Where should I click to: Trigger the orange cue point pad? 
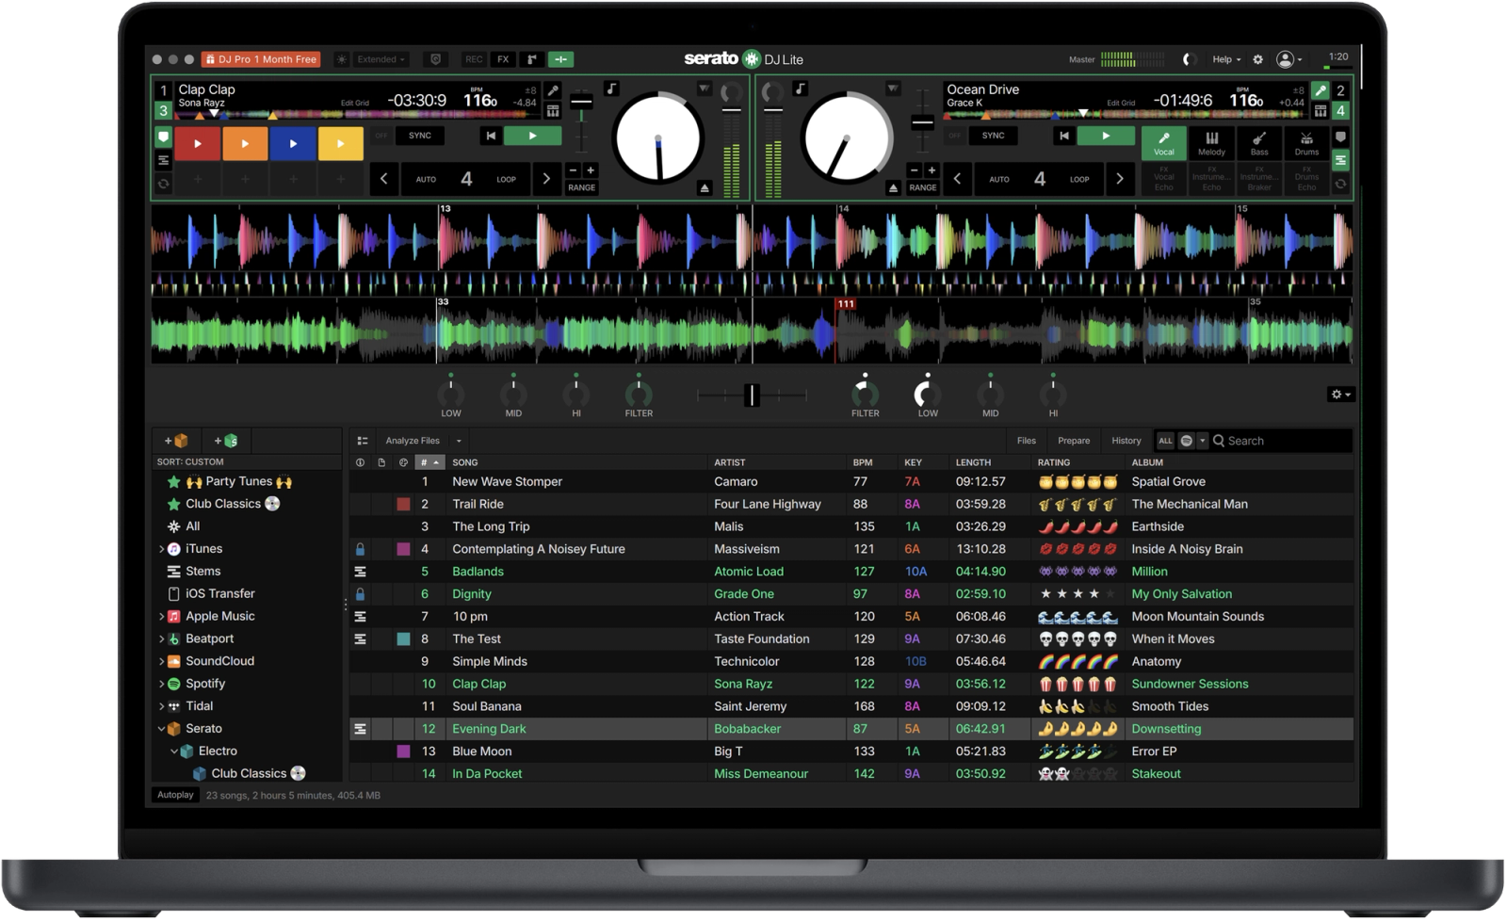(x=245, y=144)
